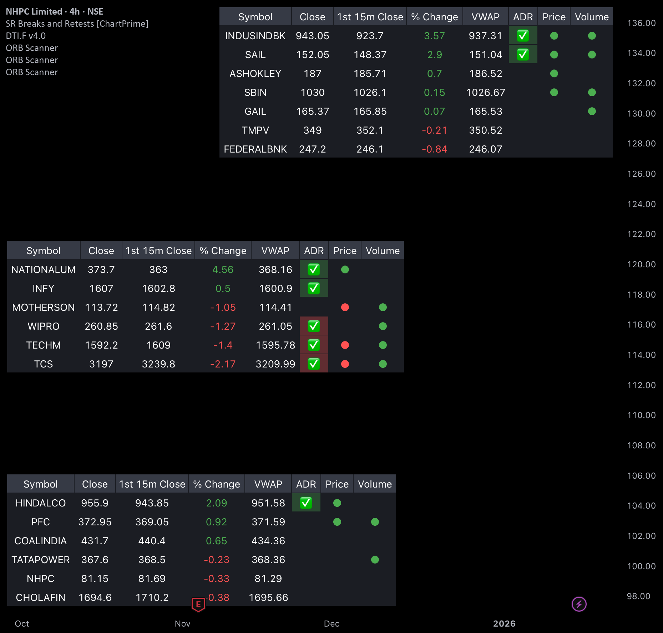Select SR Breaks and Retests indicator label
Image resolution: width=663 pixels, height=633 pixels.
[x=77, y=24]
